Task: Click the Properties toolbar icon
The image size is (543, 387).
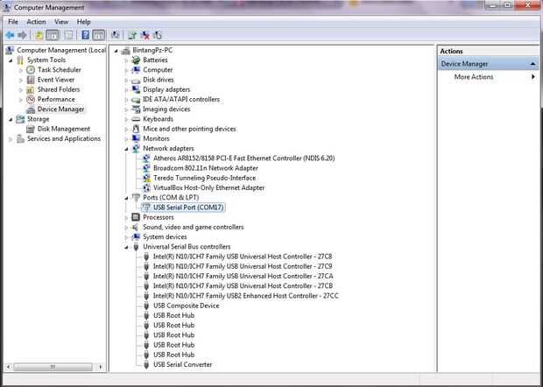Action: tap(68, 35)
